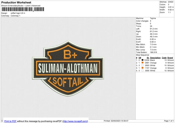Click the Height value 3.81 in
The width and height of the screenshot is (175, 123).
171,7
